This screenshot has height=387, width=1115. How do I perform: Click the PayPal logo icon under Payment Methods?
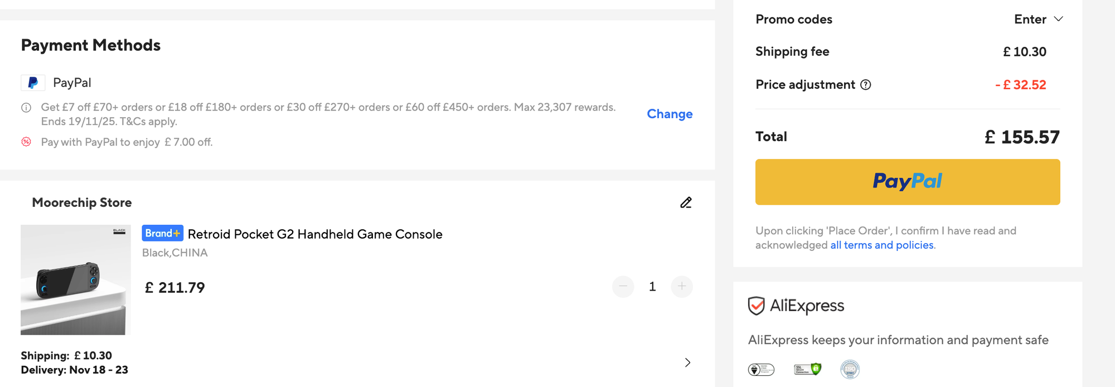(33, 83)
